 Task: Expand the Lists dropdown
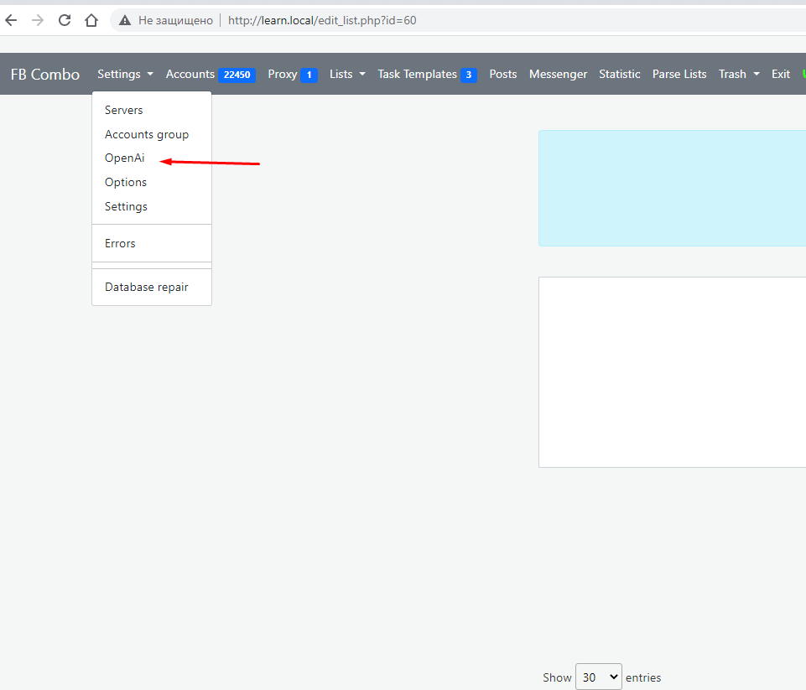pos(347,74)
